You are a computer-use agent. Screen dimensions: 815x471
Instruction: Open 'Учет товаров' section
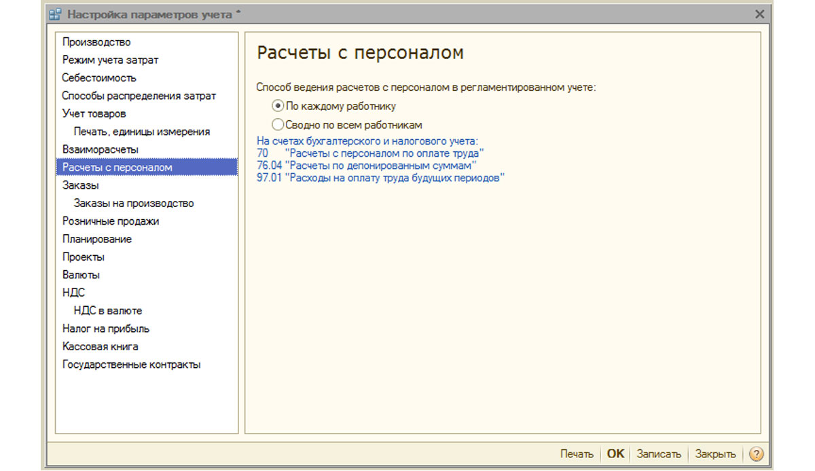tap(94, 113)
